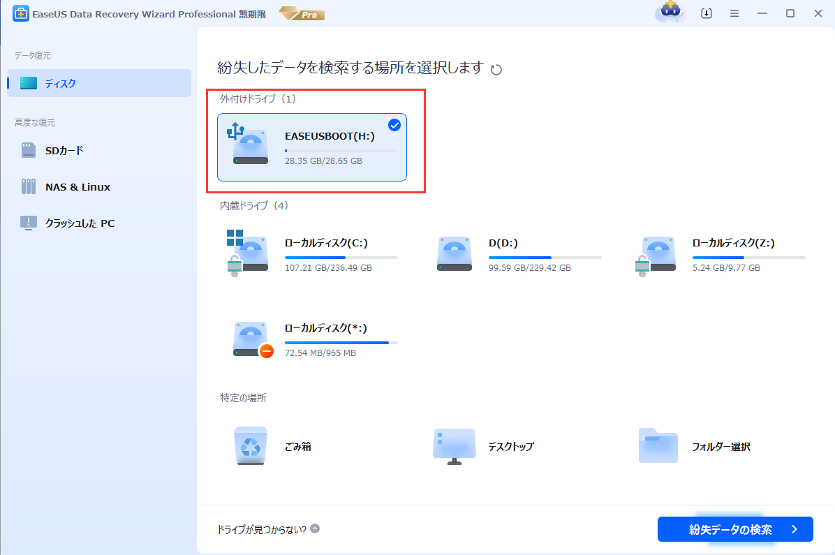The height and width of the screenshot is (555, 835).
Task: Click the C: drive usage bar
Action: pos(341,258)
